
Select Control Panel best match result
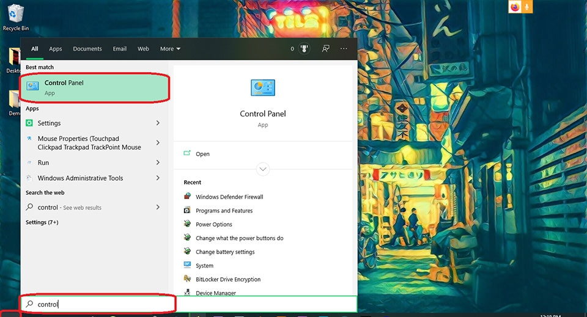coord(95,87)
